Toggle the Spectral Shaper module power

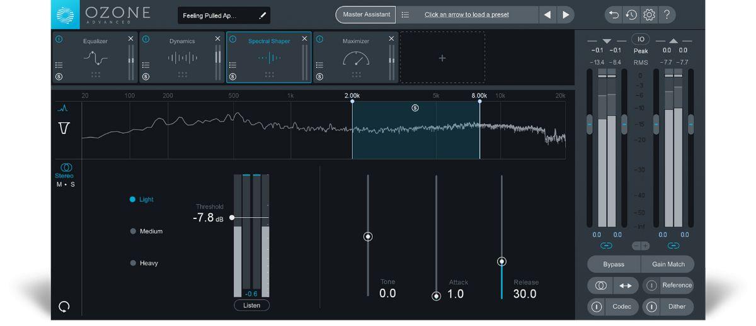point(232,39)
